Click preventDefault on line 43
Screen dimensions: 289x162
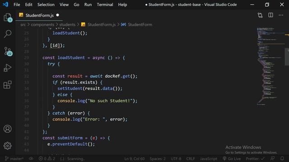point(70,144)
